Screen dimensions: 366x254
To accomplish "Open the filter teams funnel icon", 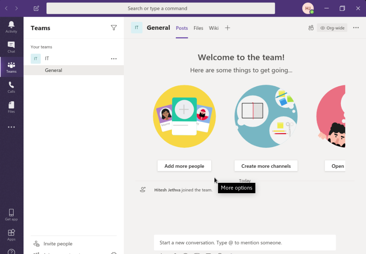I will tap(114, 28).
